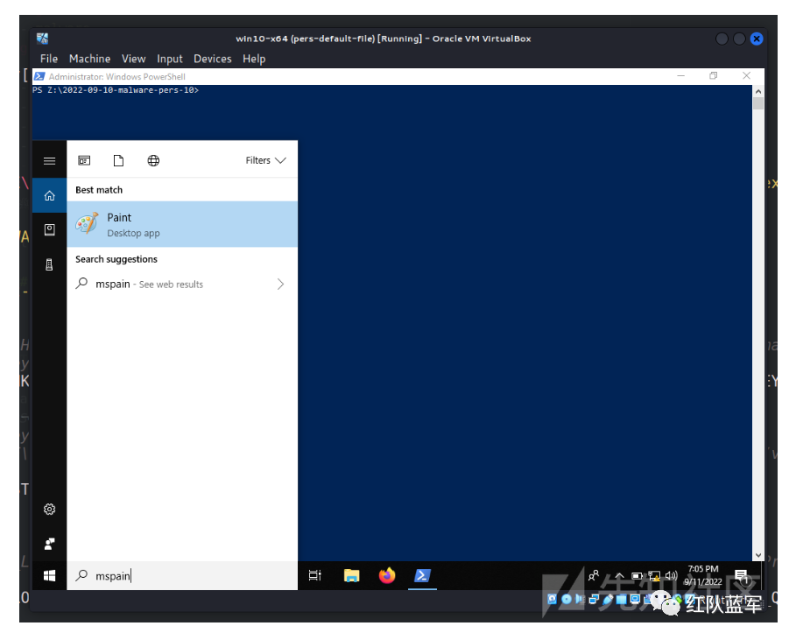Image resolution: width=789 pixels, height=640 pixels.
Task: Close the VirtualBox VM window
Action: pyautogui.click(x=757, y=39)
